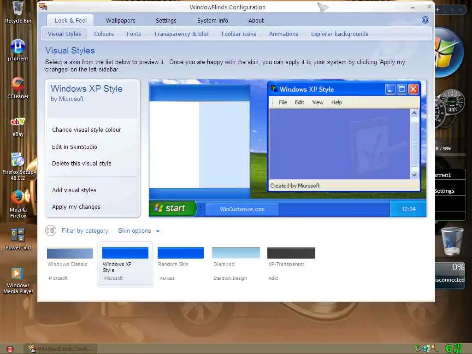Click the category grid icon next to Filter

51,230
